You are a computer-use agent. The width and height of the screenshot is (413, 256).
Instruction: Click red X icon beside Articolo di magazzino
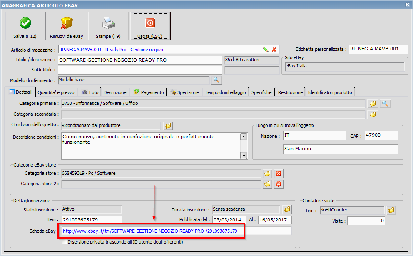pos(274,50)
